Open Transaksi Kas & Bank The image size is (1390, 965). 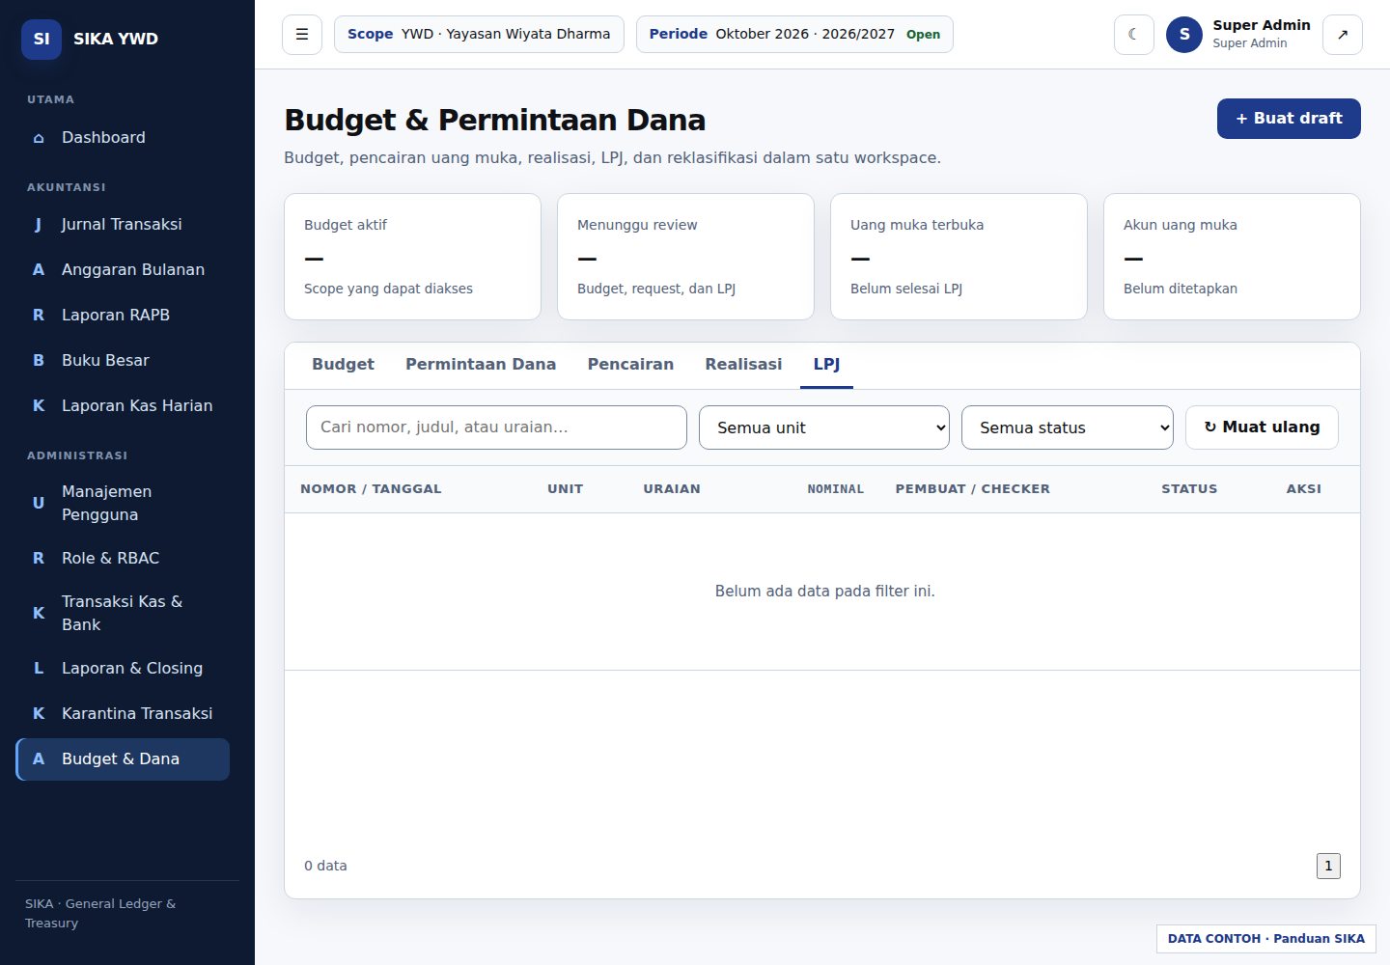(x=123, y=613)
